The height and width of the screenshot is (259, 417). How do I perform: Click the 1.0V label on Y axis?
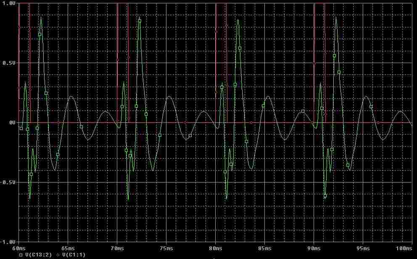tap(8, 3)
